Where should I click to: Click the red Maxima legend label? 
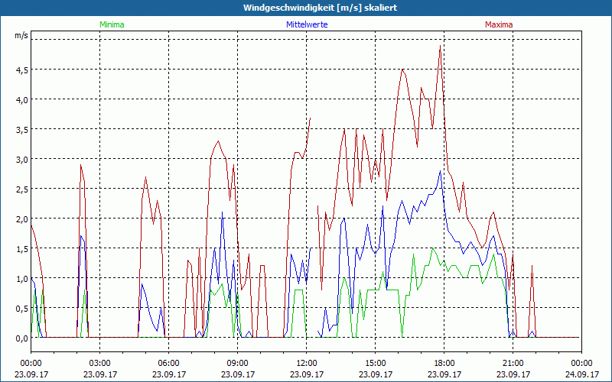click(x=499, y=24)
